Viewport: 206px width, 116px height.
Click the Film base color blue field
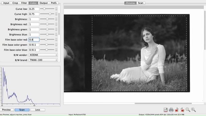point(34,50)
